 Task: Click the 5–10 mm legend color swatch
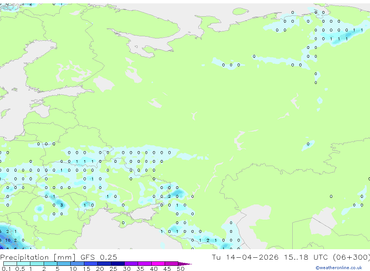(64, 264)
